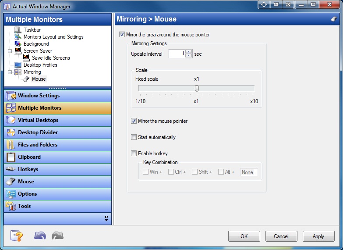
Task: Check the Enable hotkey box
Action: click(x=134, y=154)
